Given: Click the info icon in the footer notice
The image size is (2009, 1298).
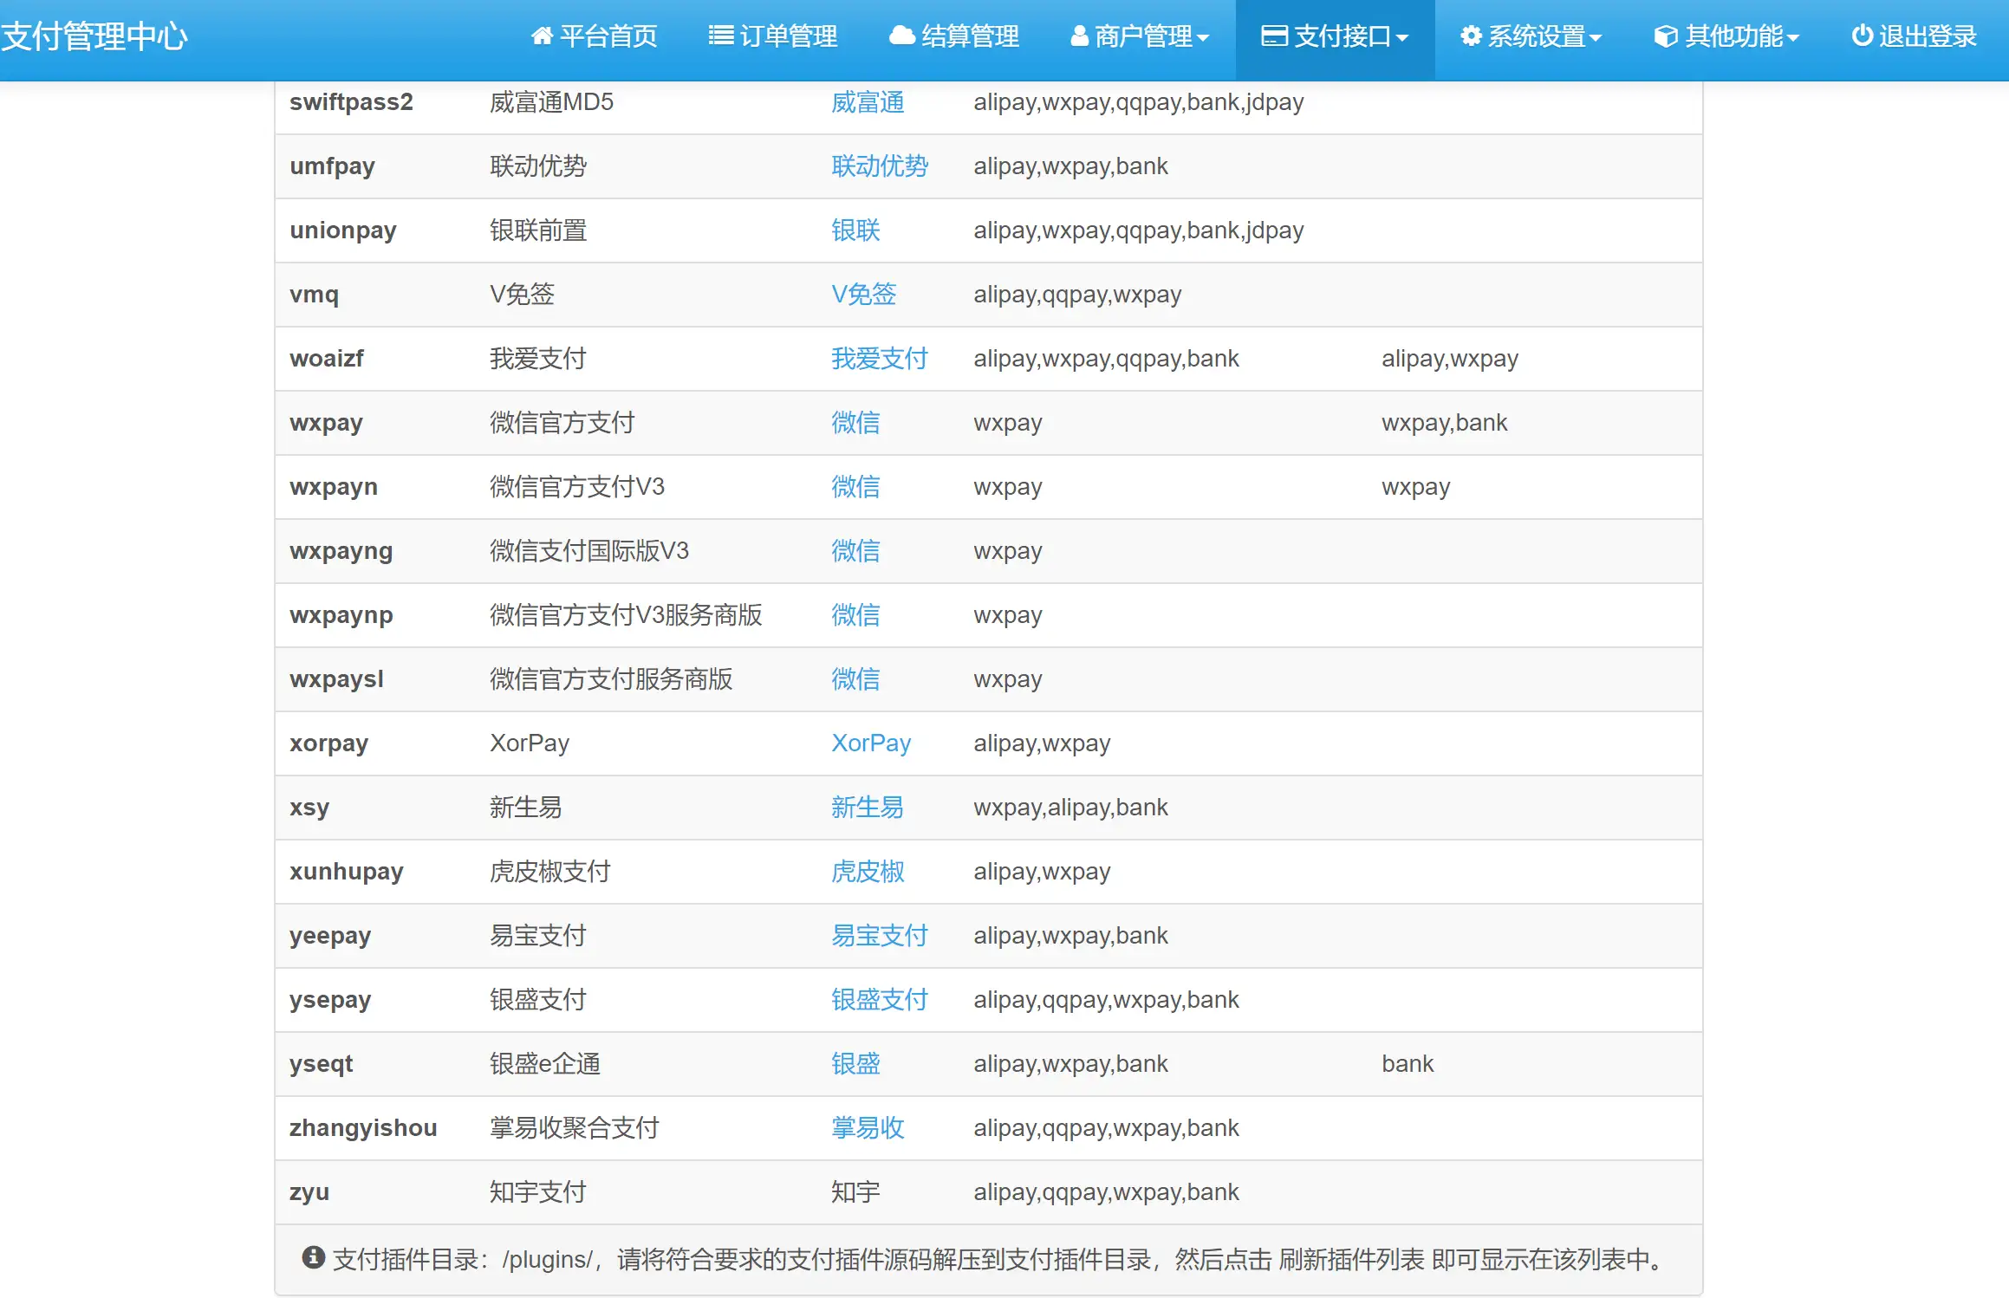Looking at the screenshot, I should (x=312, y=1257).
